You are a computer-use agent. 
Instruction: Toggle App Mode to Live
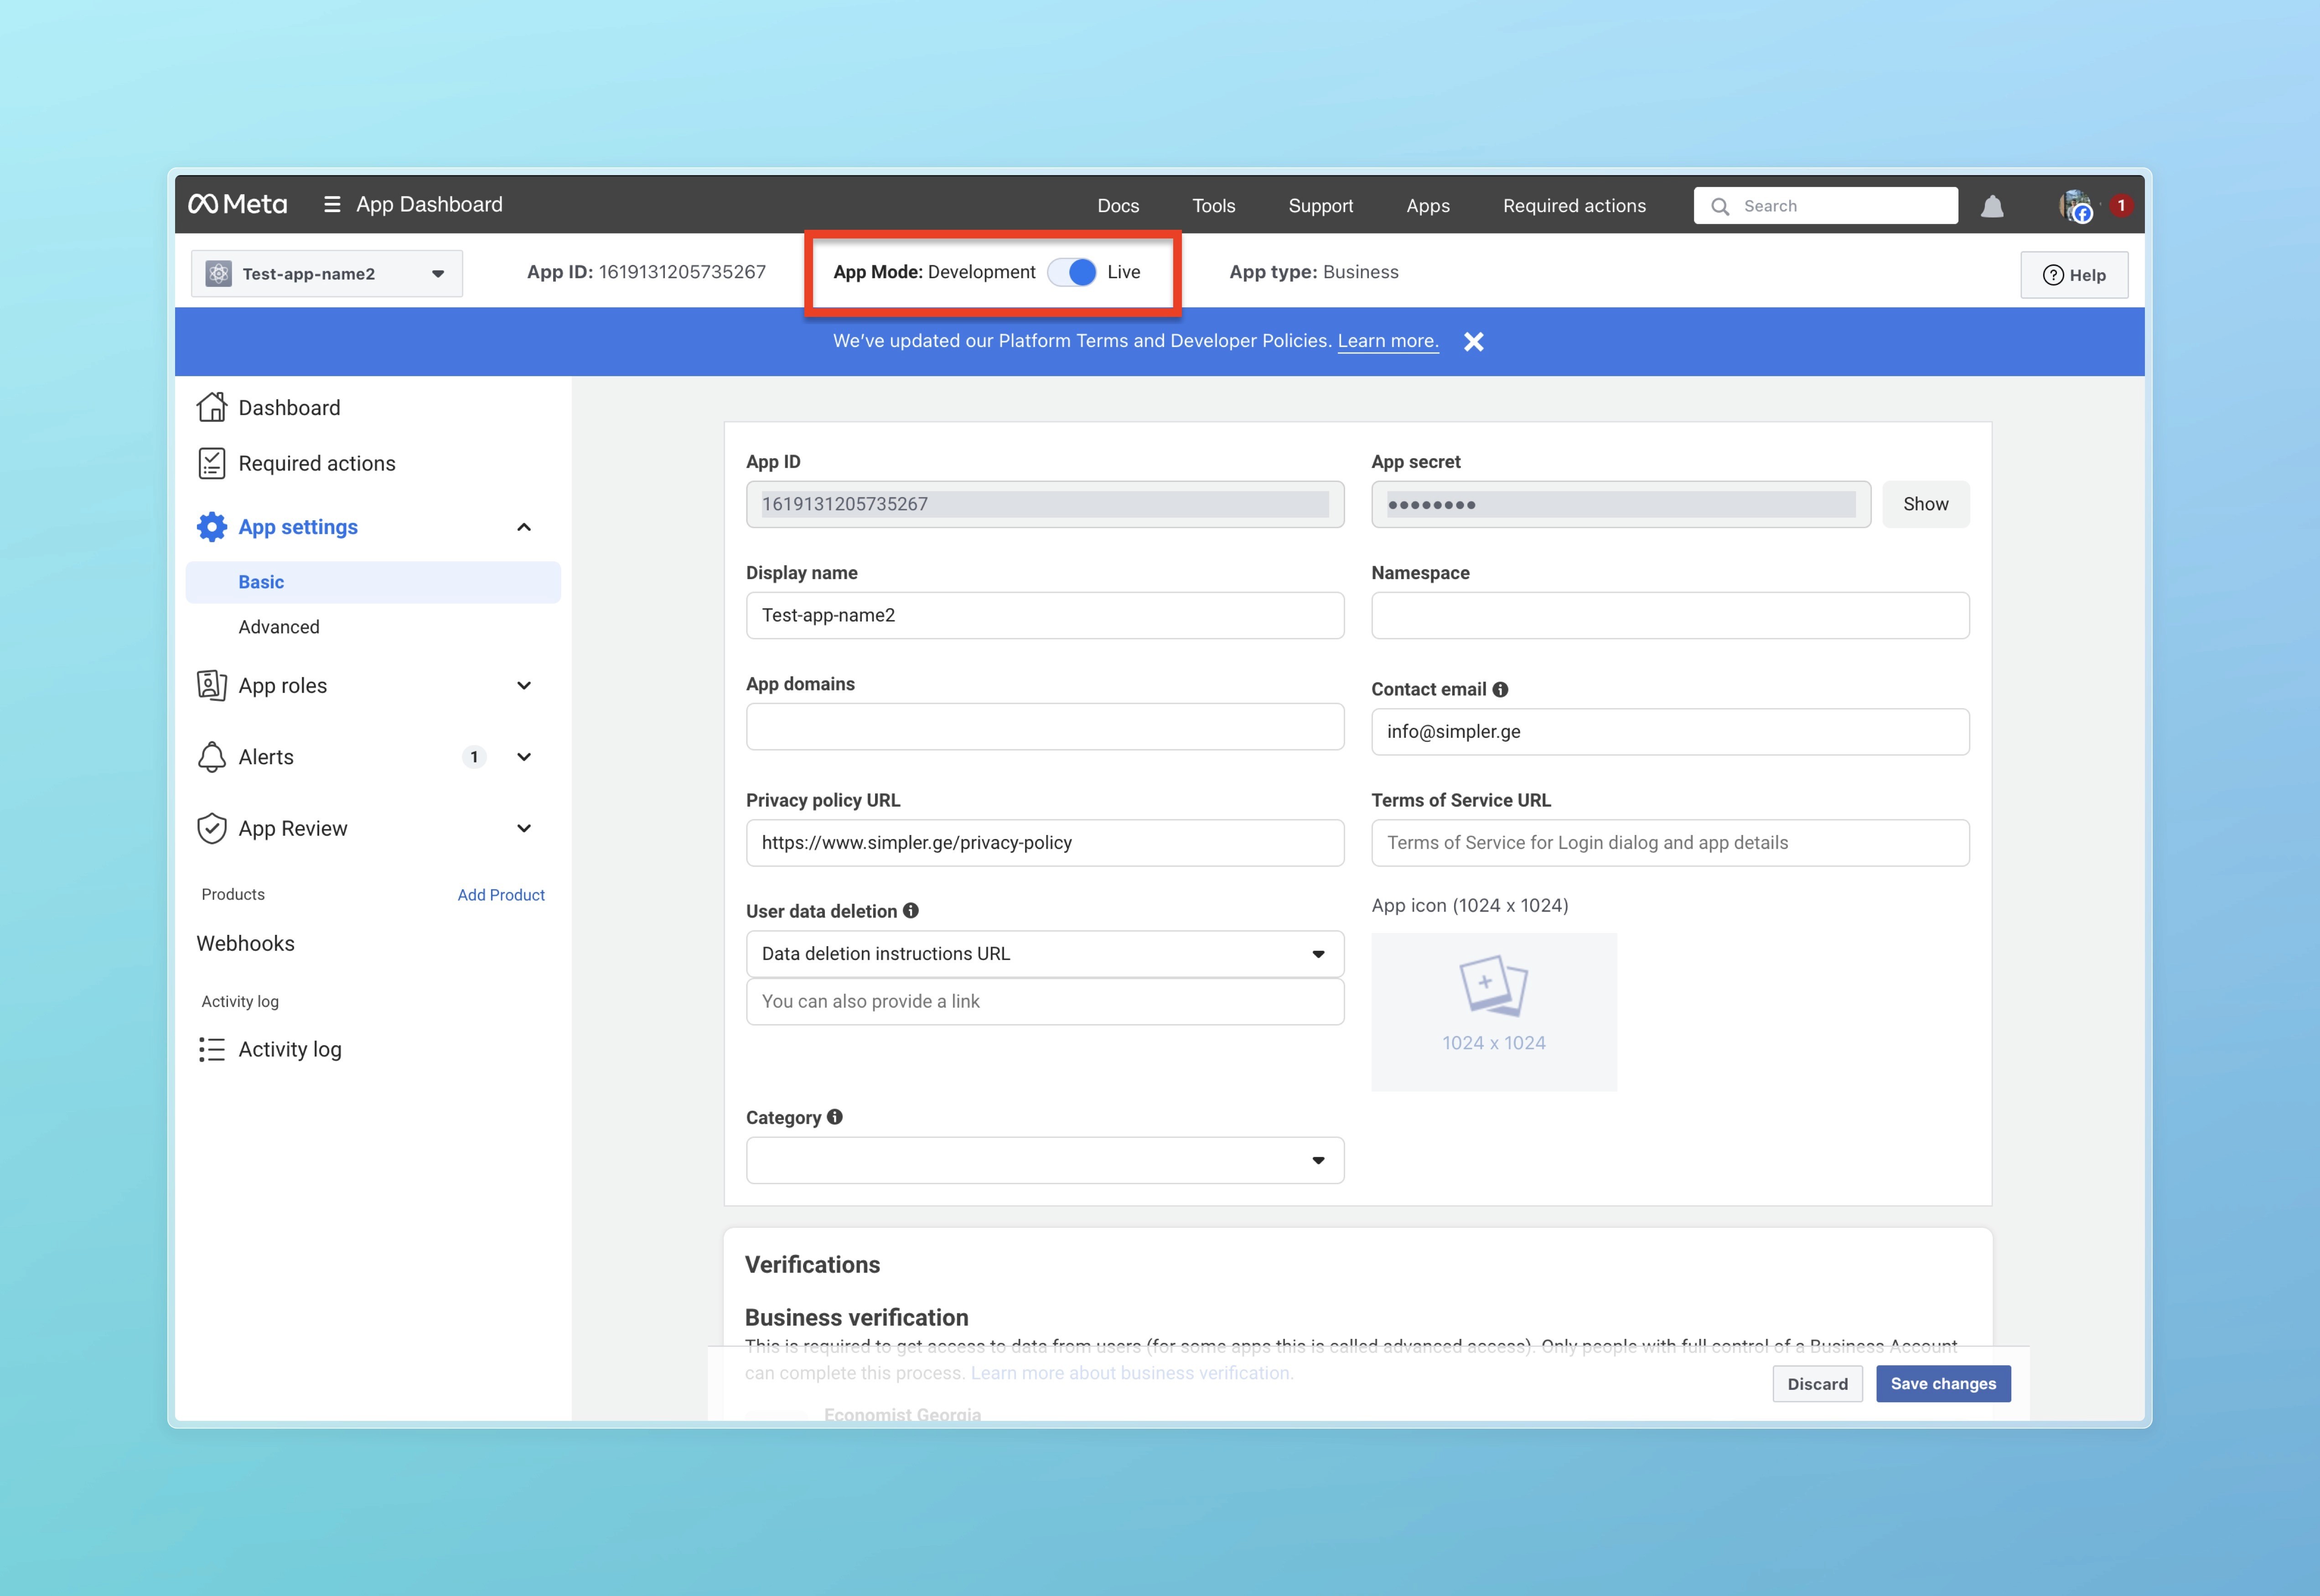1072,272
